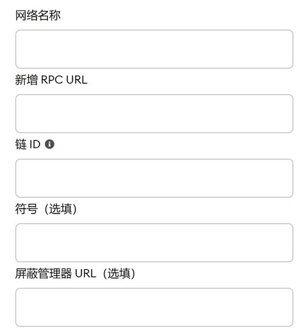299x328 pixels.
Task: Click the 网络名称 label
Action: 38,15
